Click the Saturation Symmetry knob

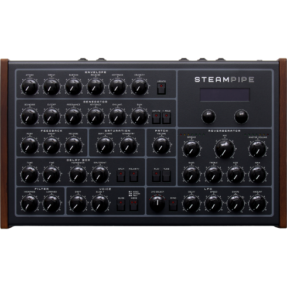128,145
